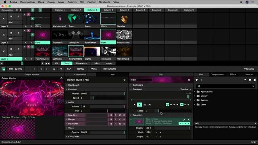Viewport: 258px width, 145px height.
Task: Bypass the Low-Pass effect
Action: pyautogui.click(x=111, y=115)
